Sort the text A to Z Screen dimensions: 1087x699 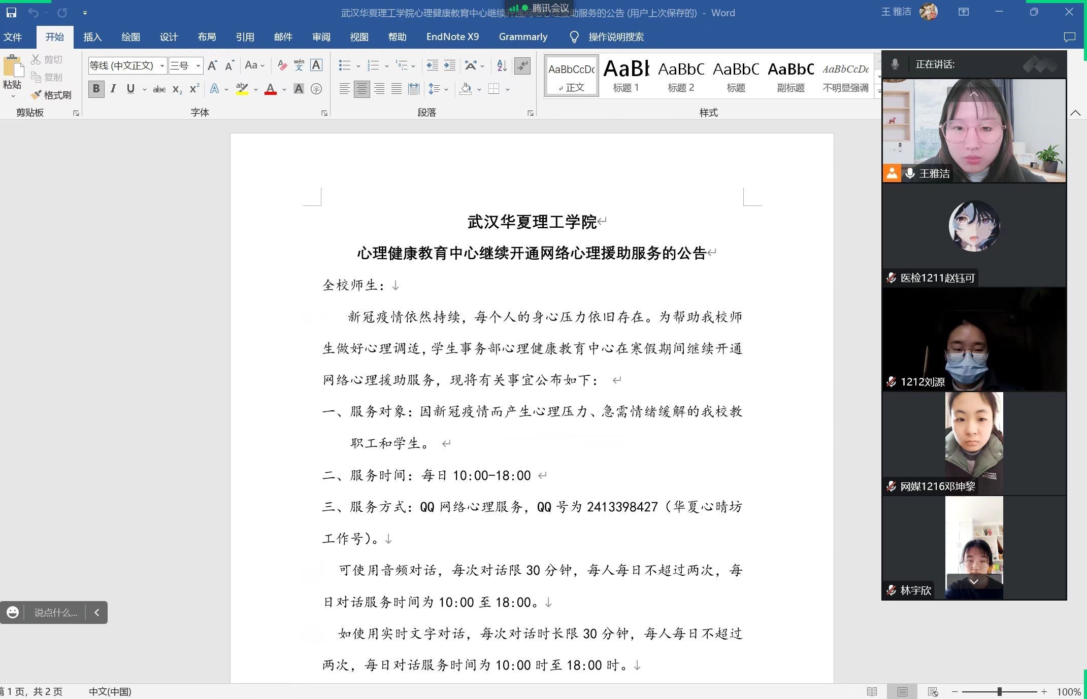point(502,65)
